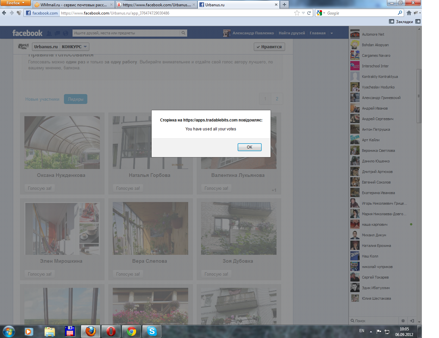Vote for Элен Мирошкина

tap(40, 274)
